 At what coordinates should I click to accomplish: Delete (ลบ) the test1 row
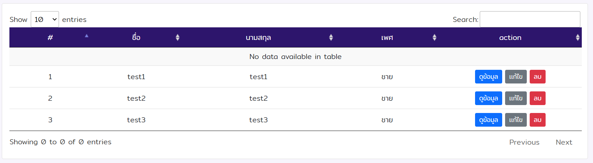537,77
